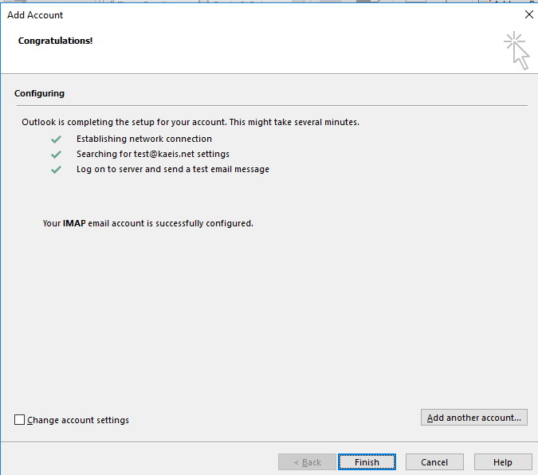Click the cursor wizard icon in header
This screenshot has height=475, width=538.
(x=517, y=50)
